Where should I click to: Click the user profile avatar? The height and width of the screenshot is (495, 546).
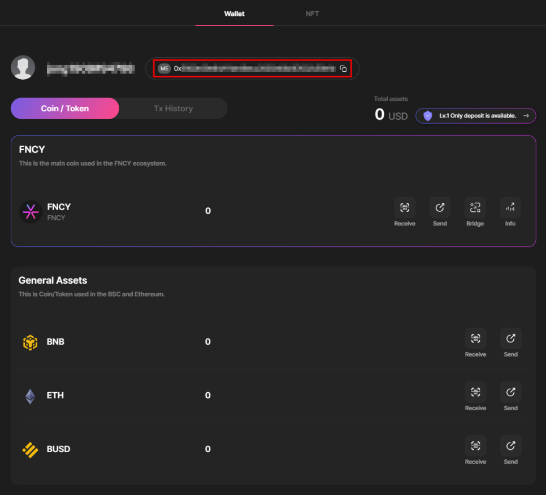(x=23, y=68)
